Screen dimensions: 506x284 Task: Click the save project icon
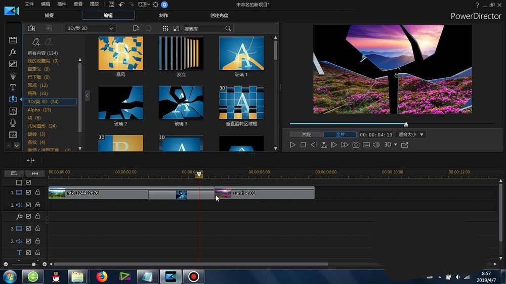[x=111, y=5]
